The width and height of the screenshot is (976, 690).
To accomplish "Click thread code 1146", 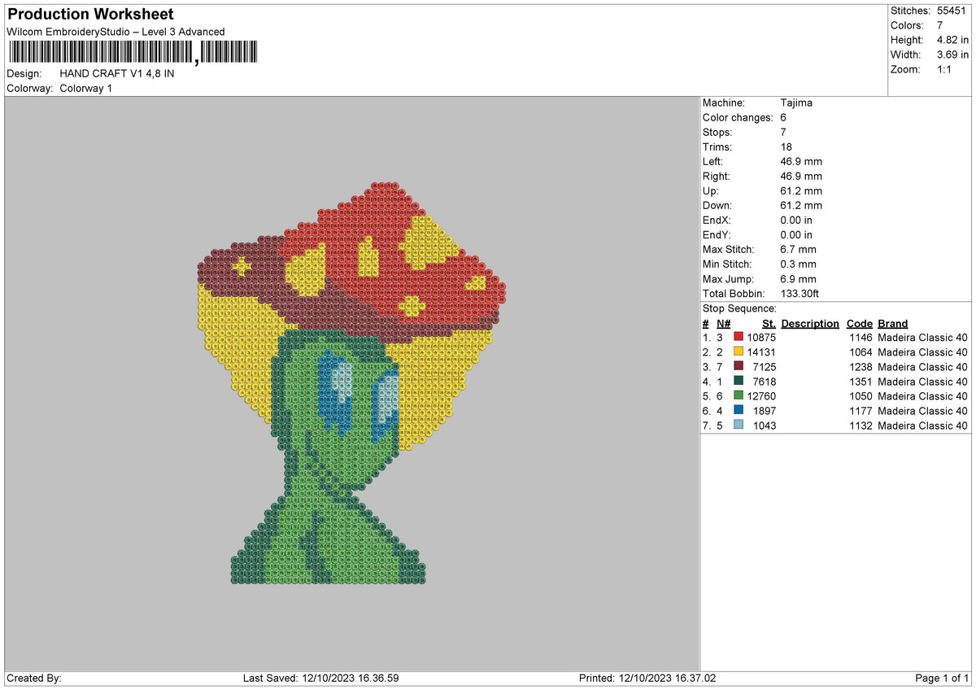I will 861,338.
